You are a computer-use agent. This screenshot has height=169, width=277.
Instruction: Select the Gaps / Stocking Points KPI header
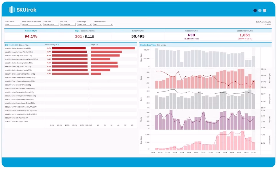pos(85,31)
